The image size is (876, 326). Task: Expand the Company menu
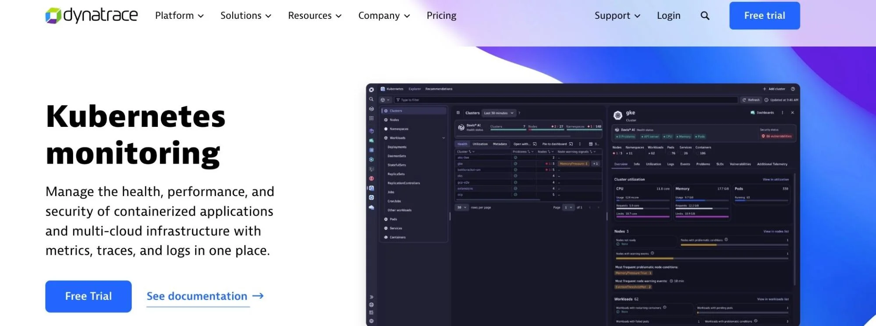[384, 16]
